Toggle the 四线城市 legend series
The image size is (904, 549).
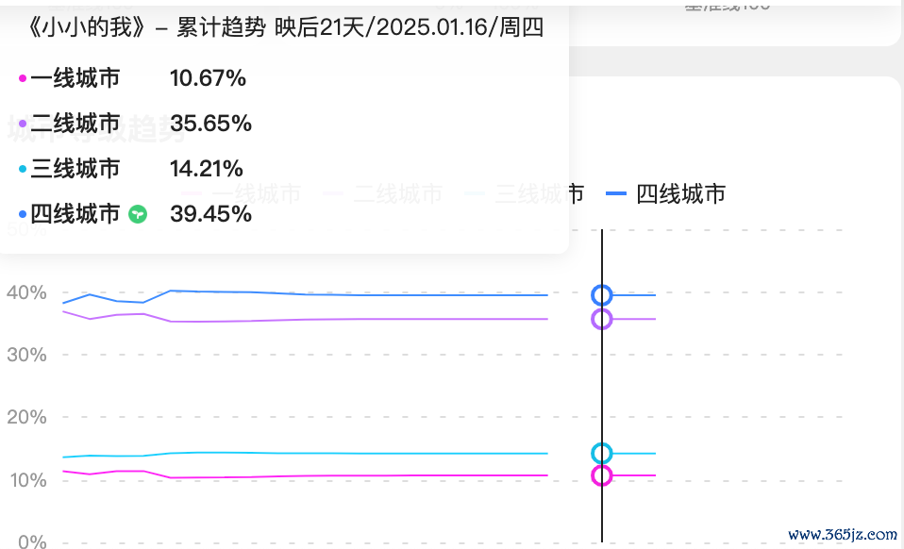point(666,194)
